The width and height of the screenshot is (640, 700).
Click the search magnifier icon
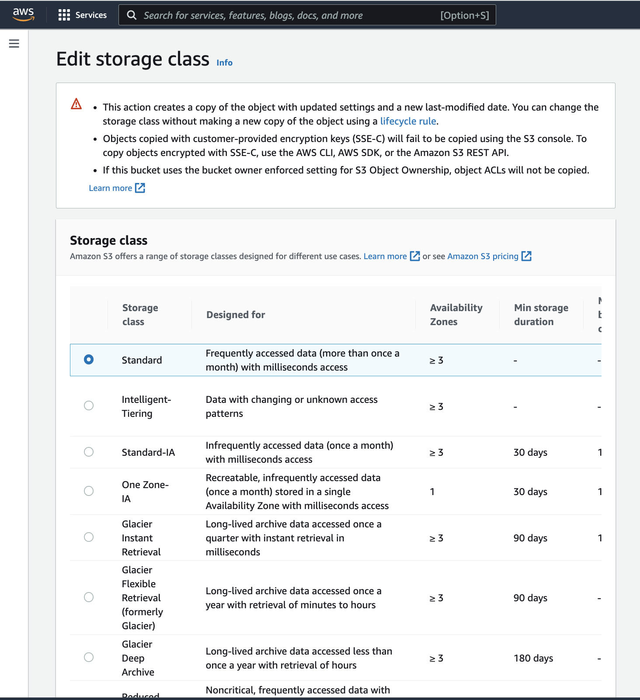click(132, 15)
